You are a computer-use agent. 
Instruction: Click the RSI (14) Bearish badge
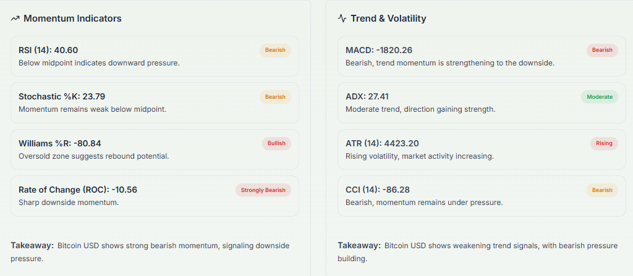(x=275, y=50)
